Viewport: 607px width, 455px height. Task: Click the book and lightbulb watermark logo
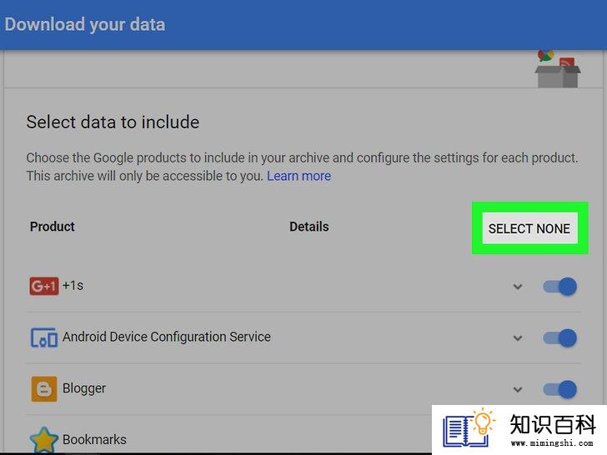[x=469, y=428]
